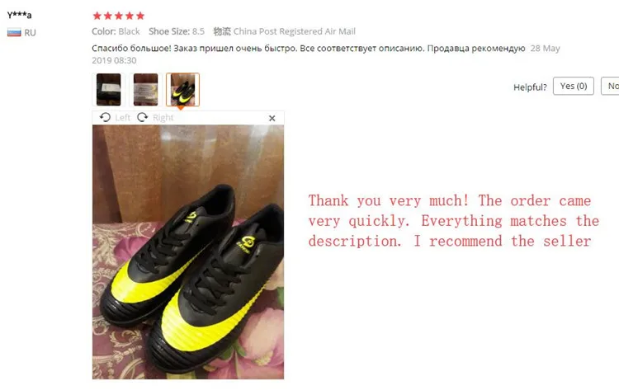
Task: Select the yellow shoes thumbnail
Action: pyautogui.click(x=182, y=90)
